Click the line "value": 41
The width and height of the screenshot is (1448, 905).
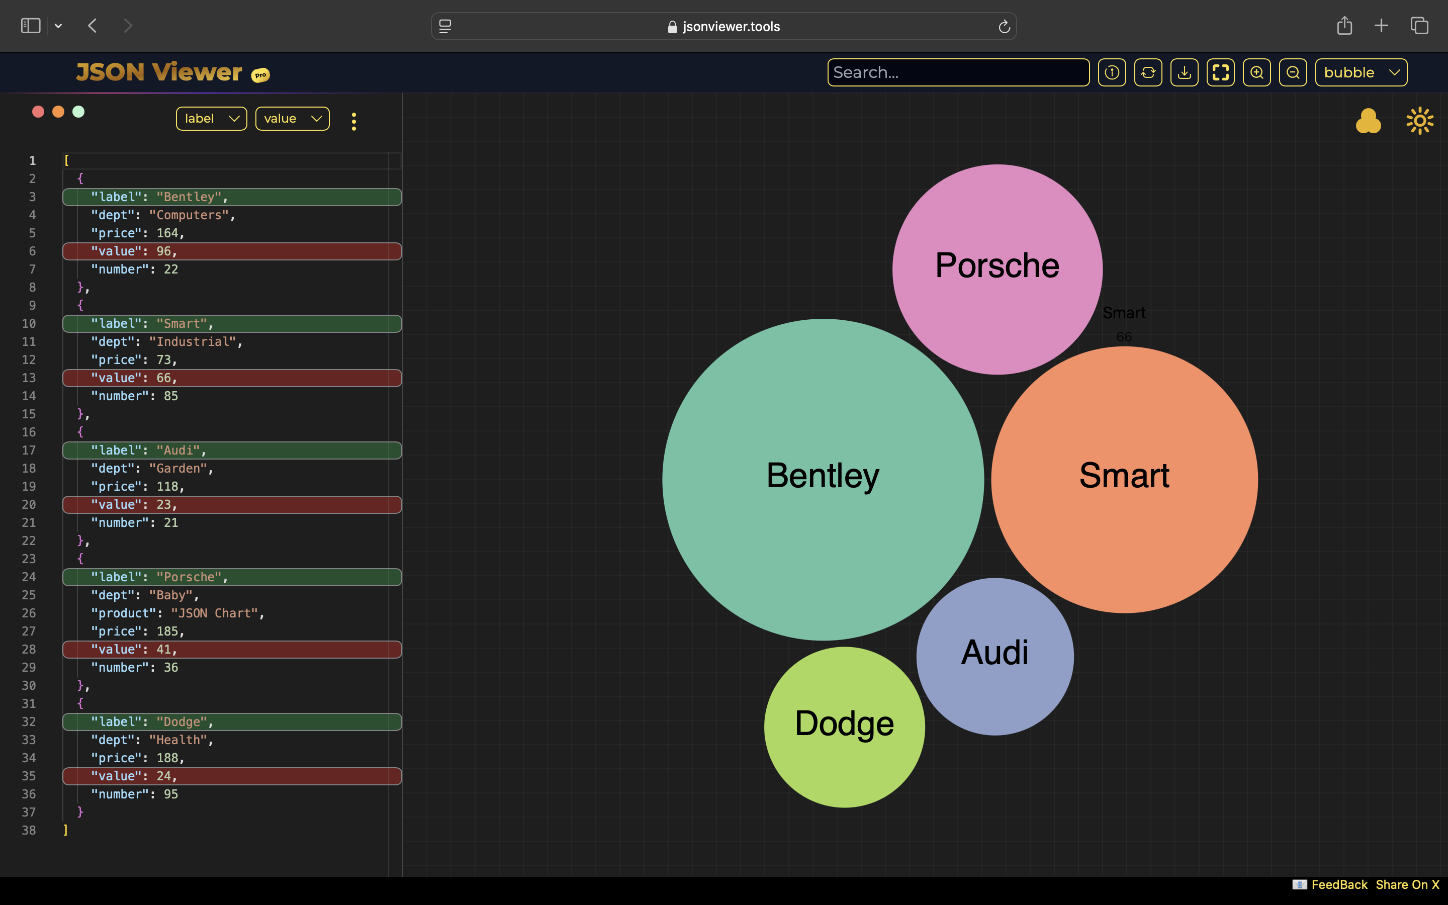(232, 650)
